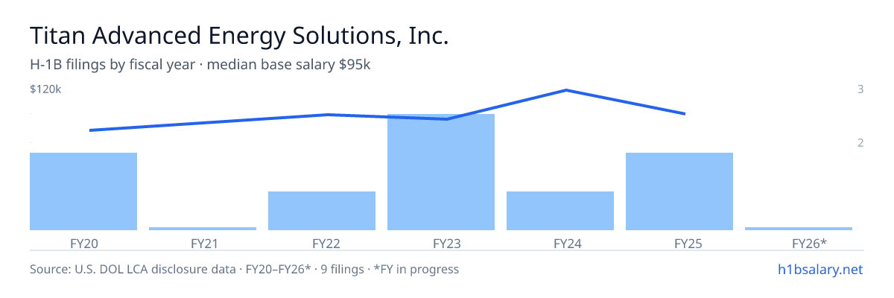Click the FY21 filings bar
894x298 pixels.
[203, 229]
